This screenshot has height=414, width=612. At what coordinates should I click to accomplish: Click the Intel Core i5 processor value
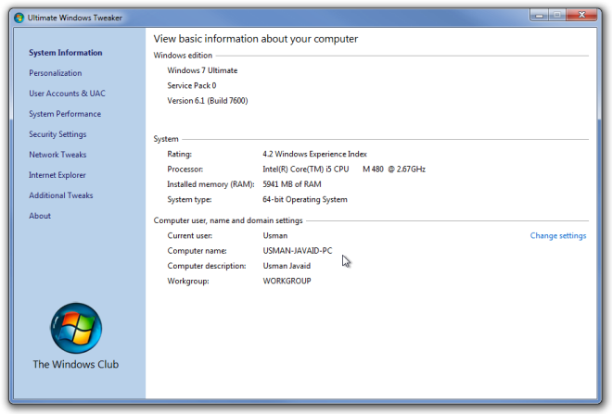click(x=344, y=169)
